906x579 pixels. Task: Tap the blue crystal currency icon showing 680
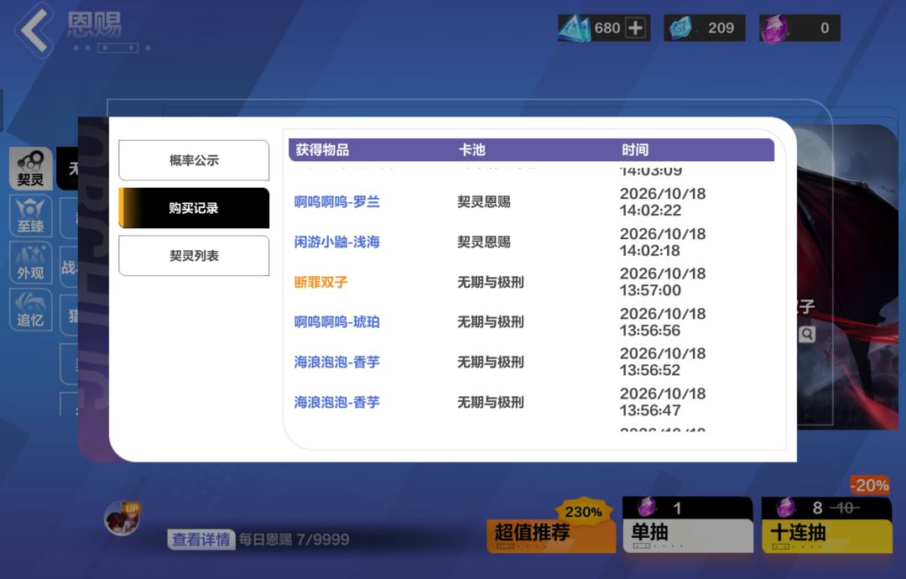(574, 28)
